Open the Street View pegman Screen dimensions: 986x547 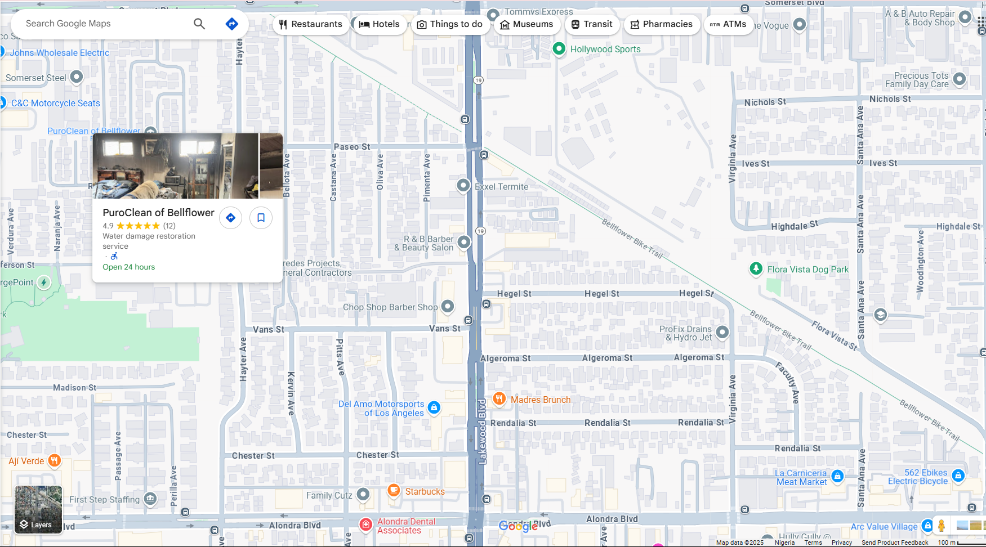click(x=942, y=526)
